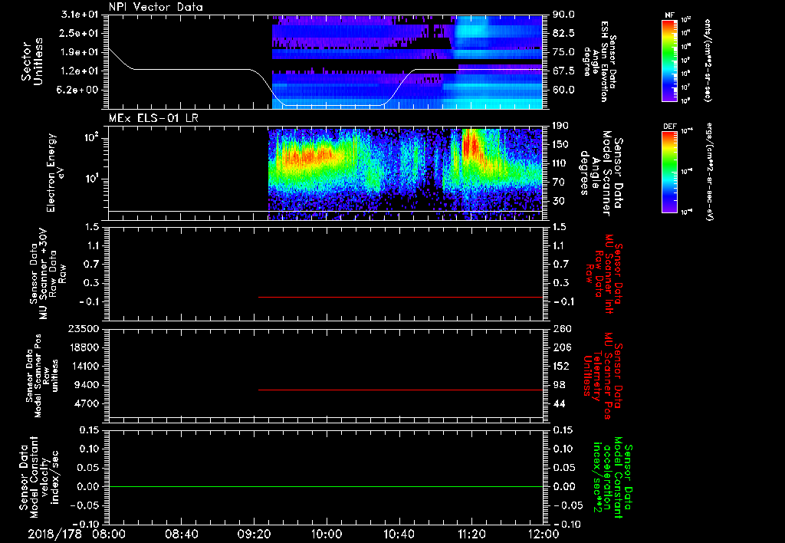
Task: Click the '98' telemetry axis value
Action: point(559,385)
